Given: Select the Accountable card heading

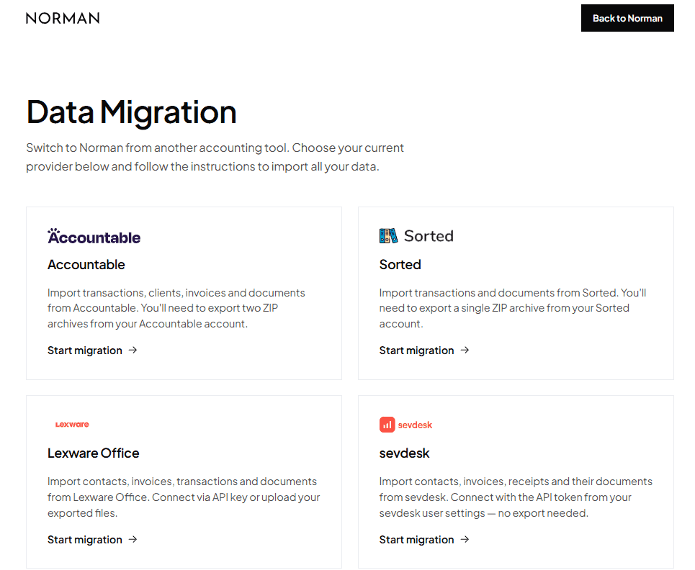Looking at the screenshot, I should point(86,264).
